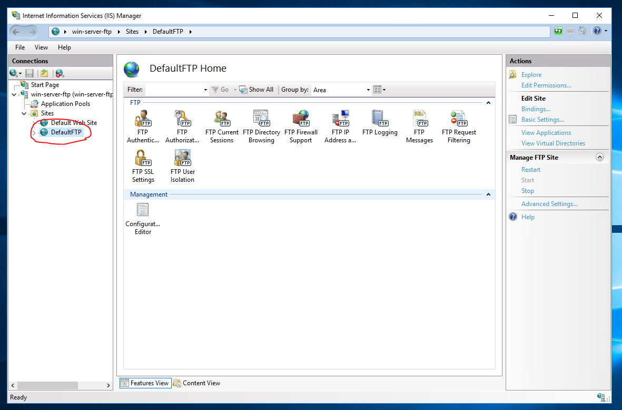Click the Back navigation arrow
622x410 pixels.
click(x=16, y=32)
